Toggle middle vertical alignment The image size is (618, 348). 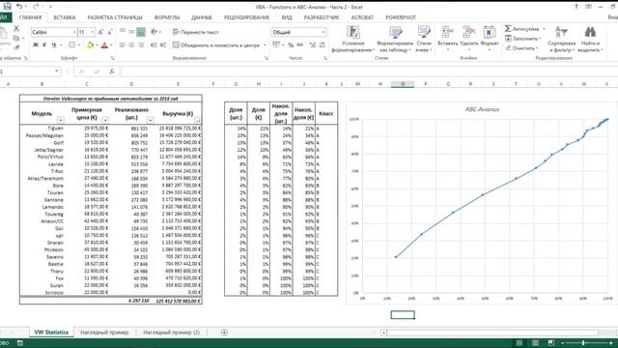[131, 32]
